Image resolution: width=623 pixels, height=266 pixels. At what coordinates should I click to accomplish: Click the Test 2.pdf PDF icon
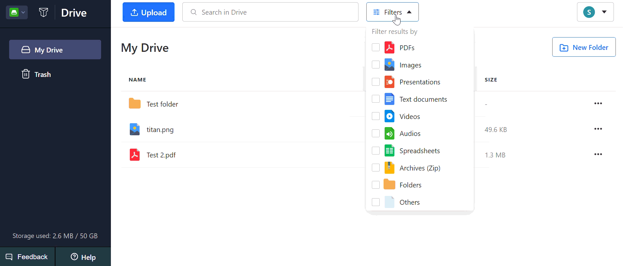coord(134,155)
